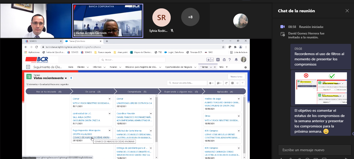The width and height of the screenshot is (354, 159).
Task: Go to the Inicio nav tab
Action: (71, 67)
